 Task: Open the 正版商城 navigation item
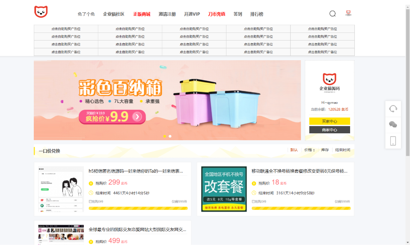(142, 14)
